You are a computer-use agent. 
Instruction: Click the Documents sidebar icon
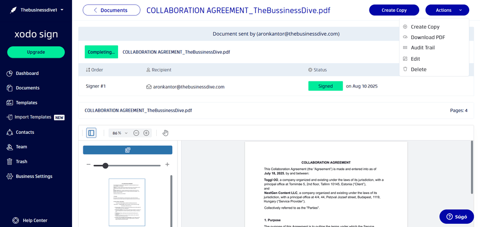(9, 88)
